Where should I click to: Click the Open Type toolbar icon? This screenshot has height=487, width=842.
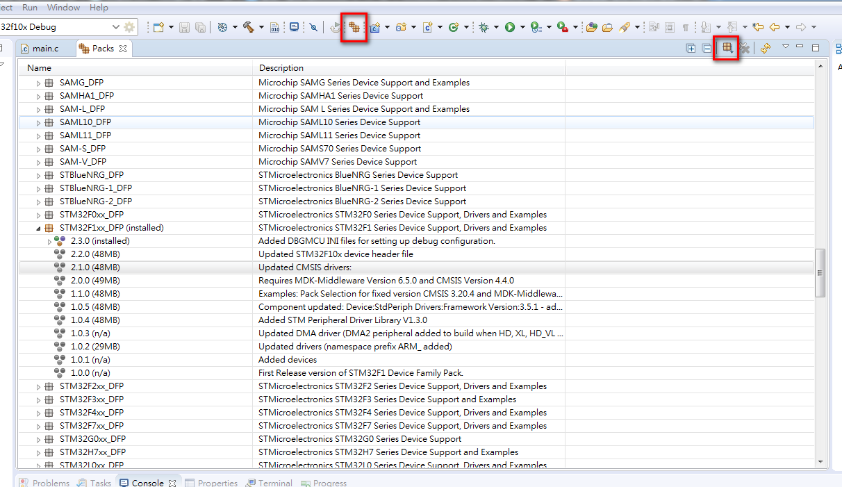pos(591,27)
